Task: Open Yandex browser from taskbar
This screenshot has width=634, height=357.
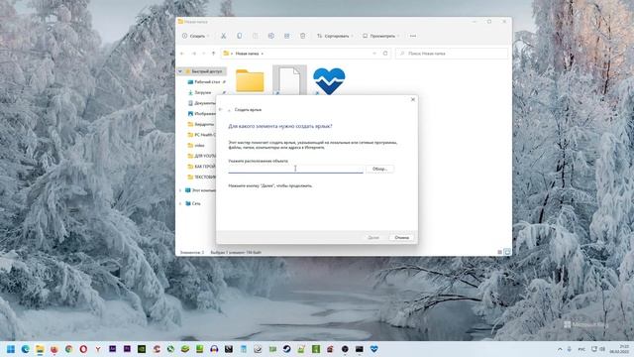Action: 98,349
